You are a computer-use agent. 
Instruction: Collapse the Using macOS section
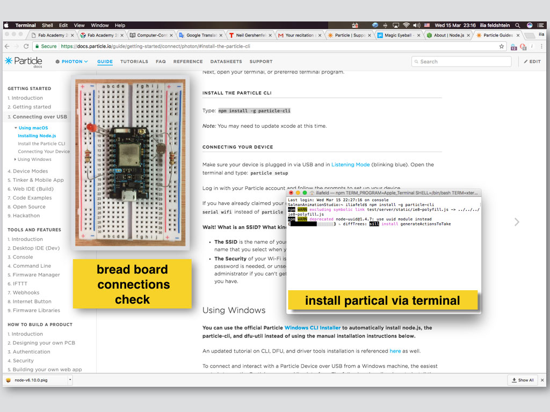pos(16,128)
